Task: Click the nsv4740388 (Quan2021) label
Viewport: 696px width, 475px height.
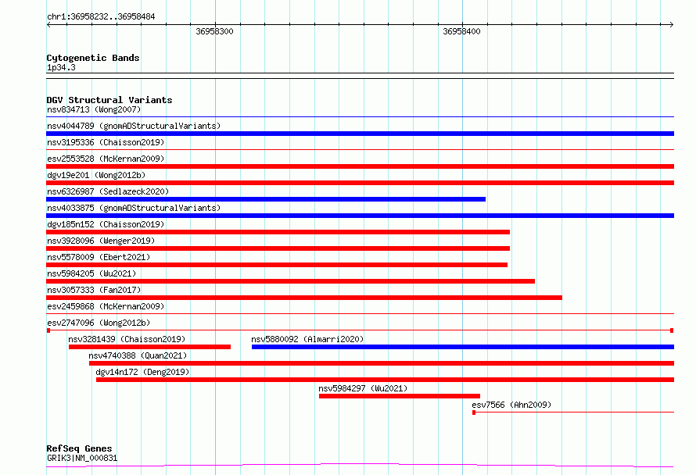Action: point(138,355)
